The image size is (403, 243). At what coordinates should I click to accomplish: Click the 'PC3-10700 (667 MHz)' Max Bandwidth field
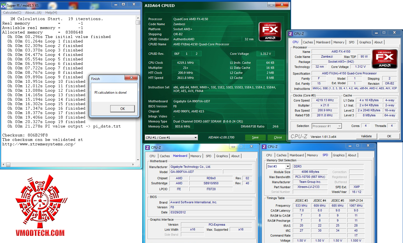click(x=310, y=177)
